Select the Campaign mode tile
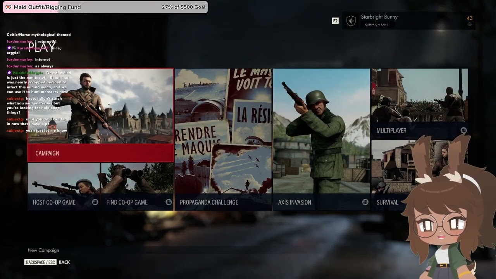Image resolution: width=496 pixels, height=279 pixels. pos(100,115)
